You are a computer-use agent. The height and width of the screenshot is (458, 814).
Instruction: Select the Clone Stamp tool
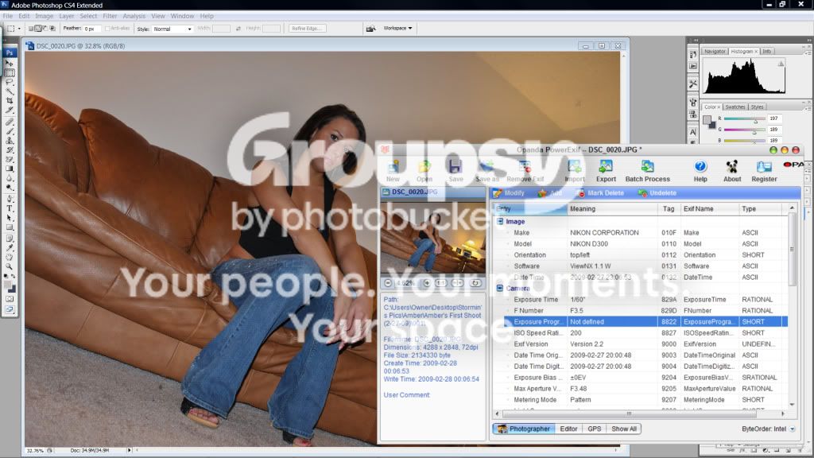10,141
